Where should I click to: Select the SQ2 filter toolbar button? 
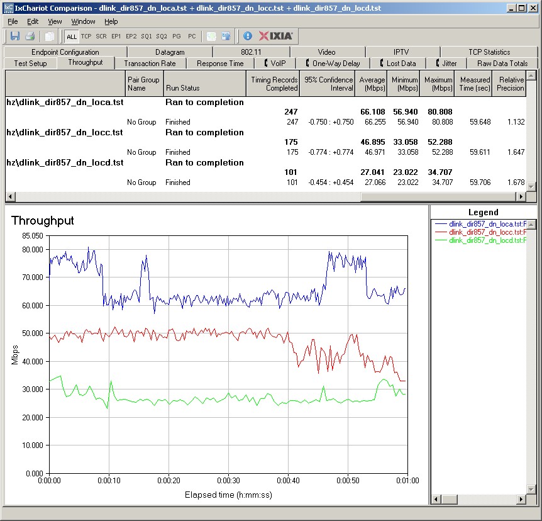[162, 36]
